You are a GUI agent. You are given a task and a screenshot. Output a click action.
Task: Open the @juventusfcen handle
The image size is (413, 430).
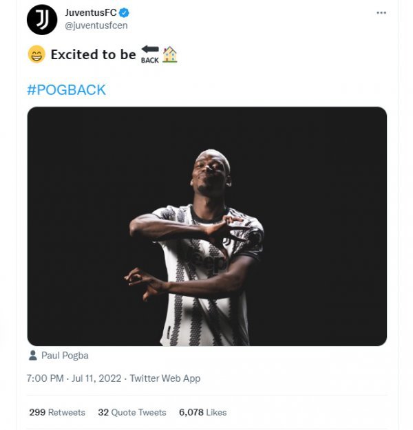(x=96, y=25)
